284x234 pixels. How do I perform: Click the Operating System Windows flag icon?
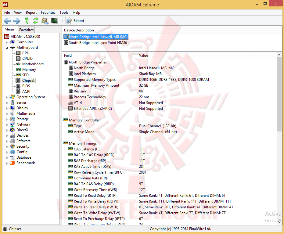(13, 97)
